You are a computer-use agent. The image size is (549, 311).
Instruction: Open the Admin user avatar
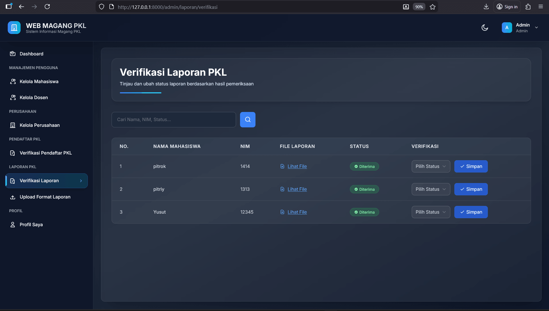[507, 28]
